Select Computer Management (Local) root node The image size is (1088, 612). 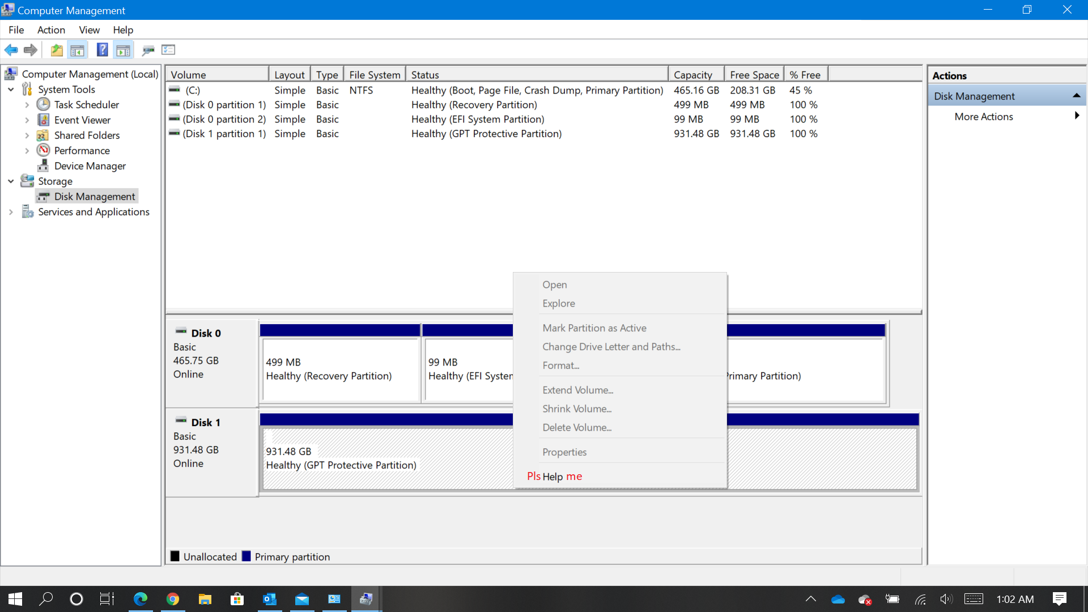[x=90, y=74]
